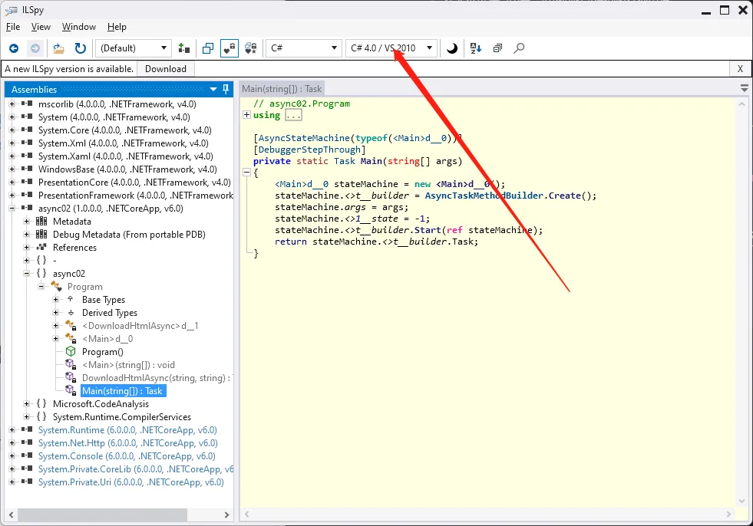Toggle the Assemblies panel pin

pos(226,89)
